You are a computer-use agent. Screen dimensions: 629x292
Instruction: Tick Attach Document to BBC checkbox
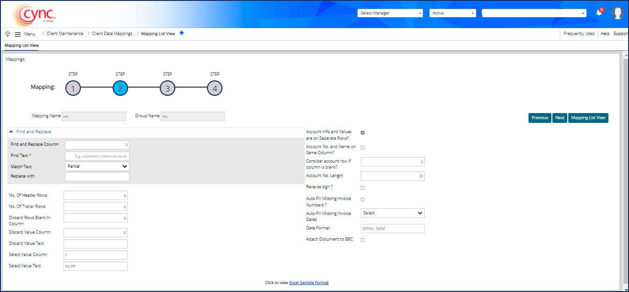(x=363, y=240)
